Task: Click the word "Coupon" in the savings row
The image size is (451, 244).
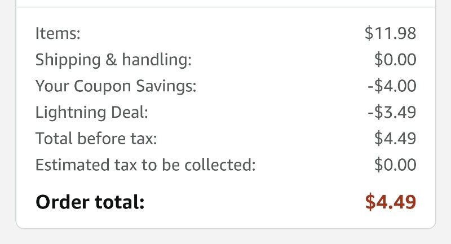Action: tap(103, 87)
